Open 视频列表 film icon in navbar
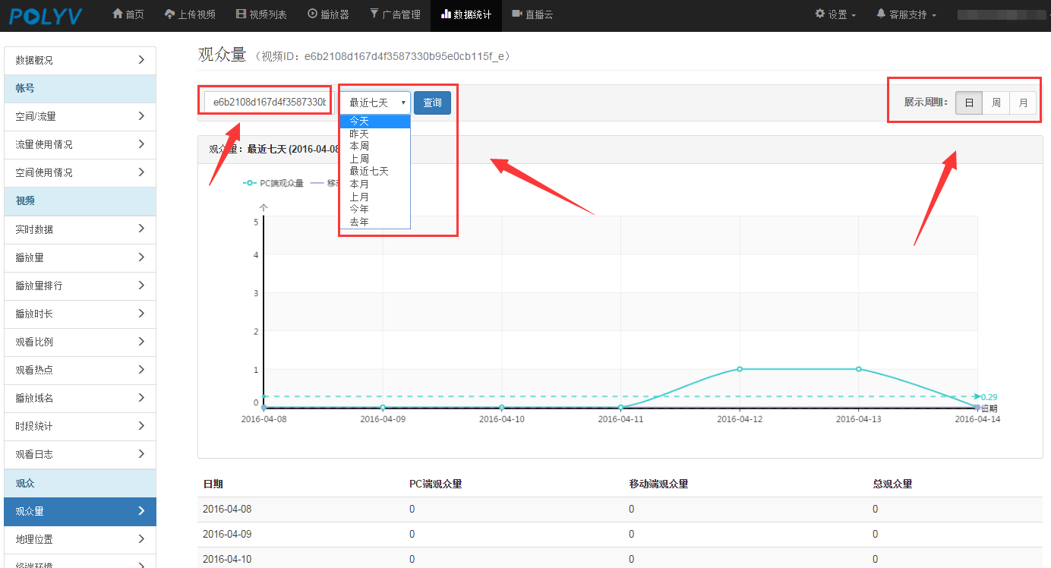1051x568 pixels. [241, 14]
